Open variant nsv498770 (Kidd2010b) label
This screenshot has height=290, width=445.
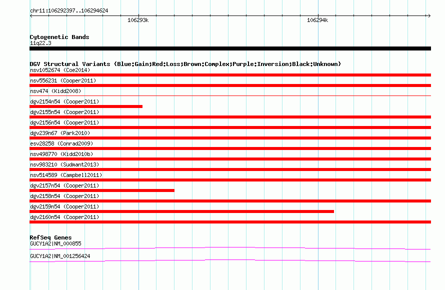point(61,154)
